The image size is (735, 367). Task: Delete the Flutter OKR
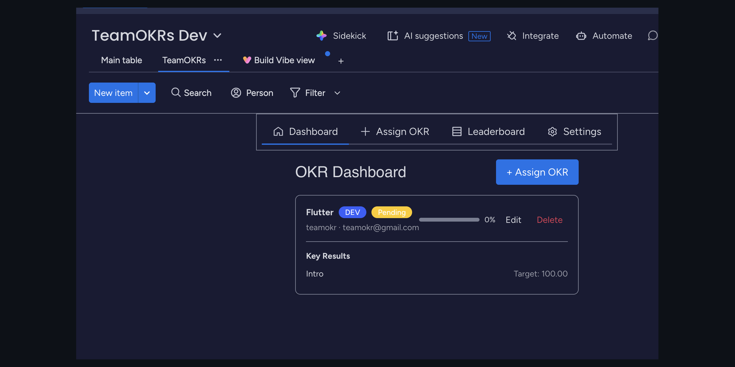pos(549,220)
